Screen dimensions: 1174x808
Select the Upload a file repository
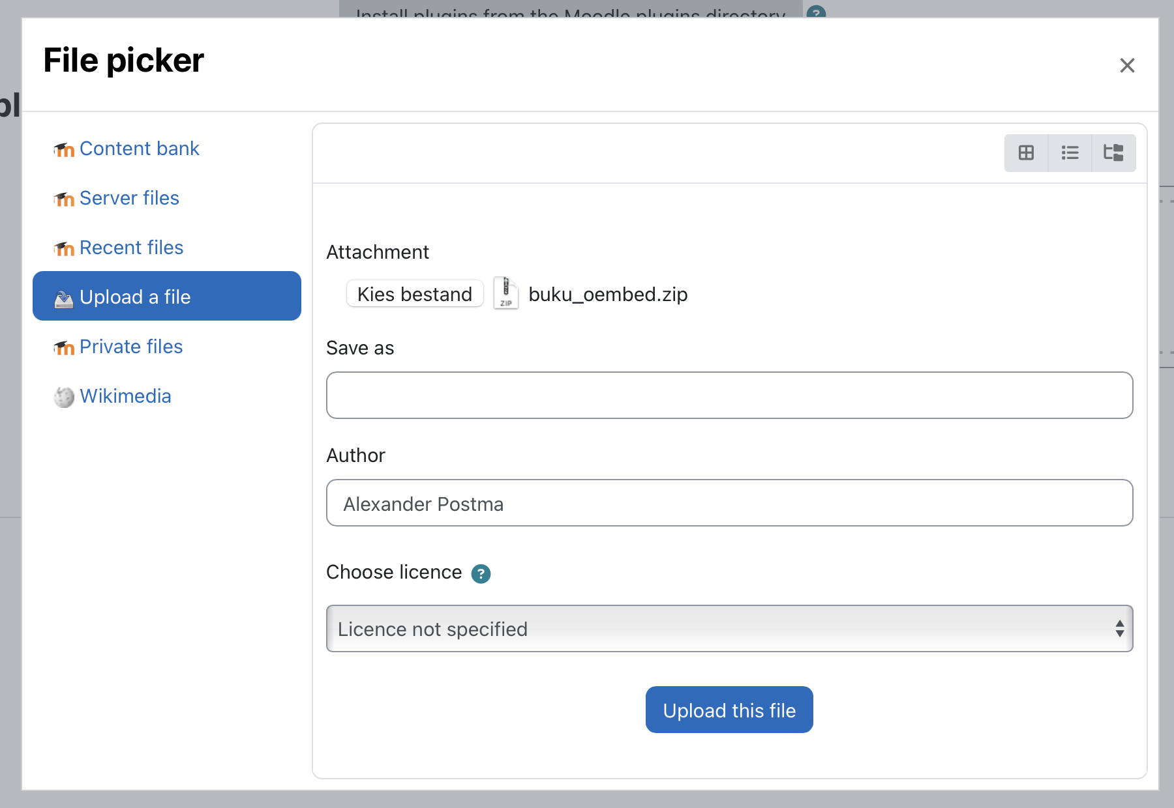134,296
